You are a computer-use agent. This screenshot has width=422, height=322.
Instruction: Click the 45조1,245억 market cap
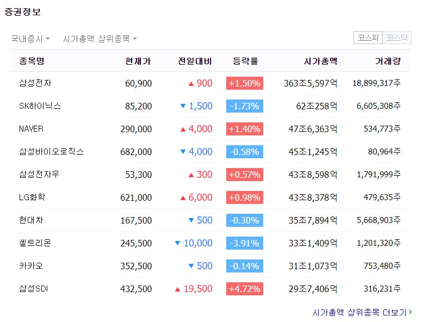tap(313, 152)
